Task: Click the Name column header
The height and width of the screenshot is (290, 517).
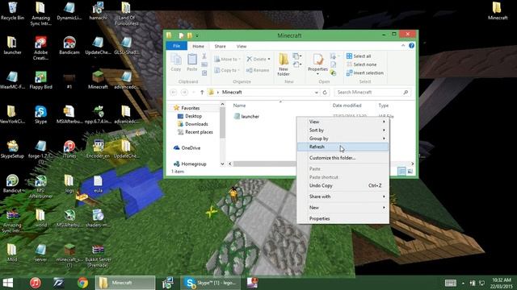Action: click(x=239, y=106)
